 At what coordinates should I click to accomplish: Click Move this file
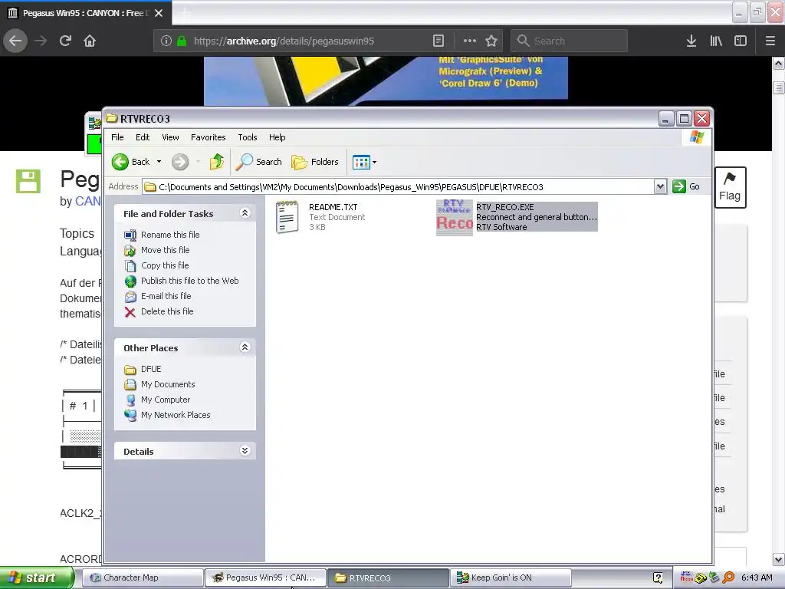(166, 250)
